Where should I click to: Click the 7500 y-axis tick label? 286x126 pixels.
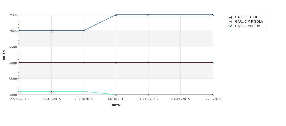[13, 15]
